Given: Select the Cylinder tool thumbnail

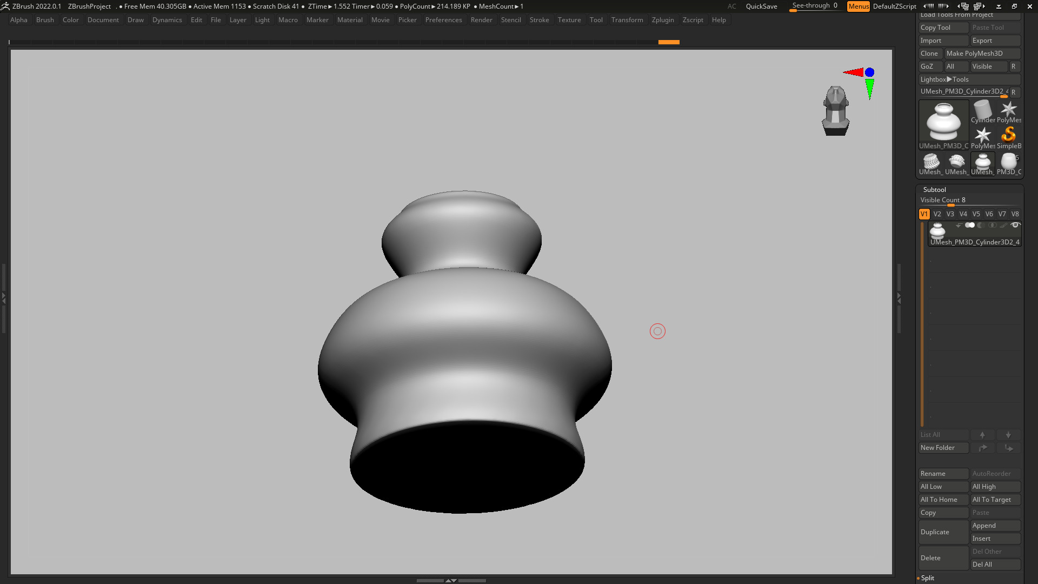Looking at the screenshot, I should pyautogui.click(x=983, y=111).
